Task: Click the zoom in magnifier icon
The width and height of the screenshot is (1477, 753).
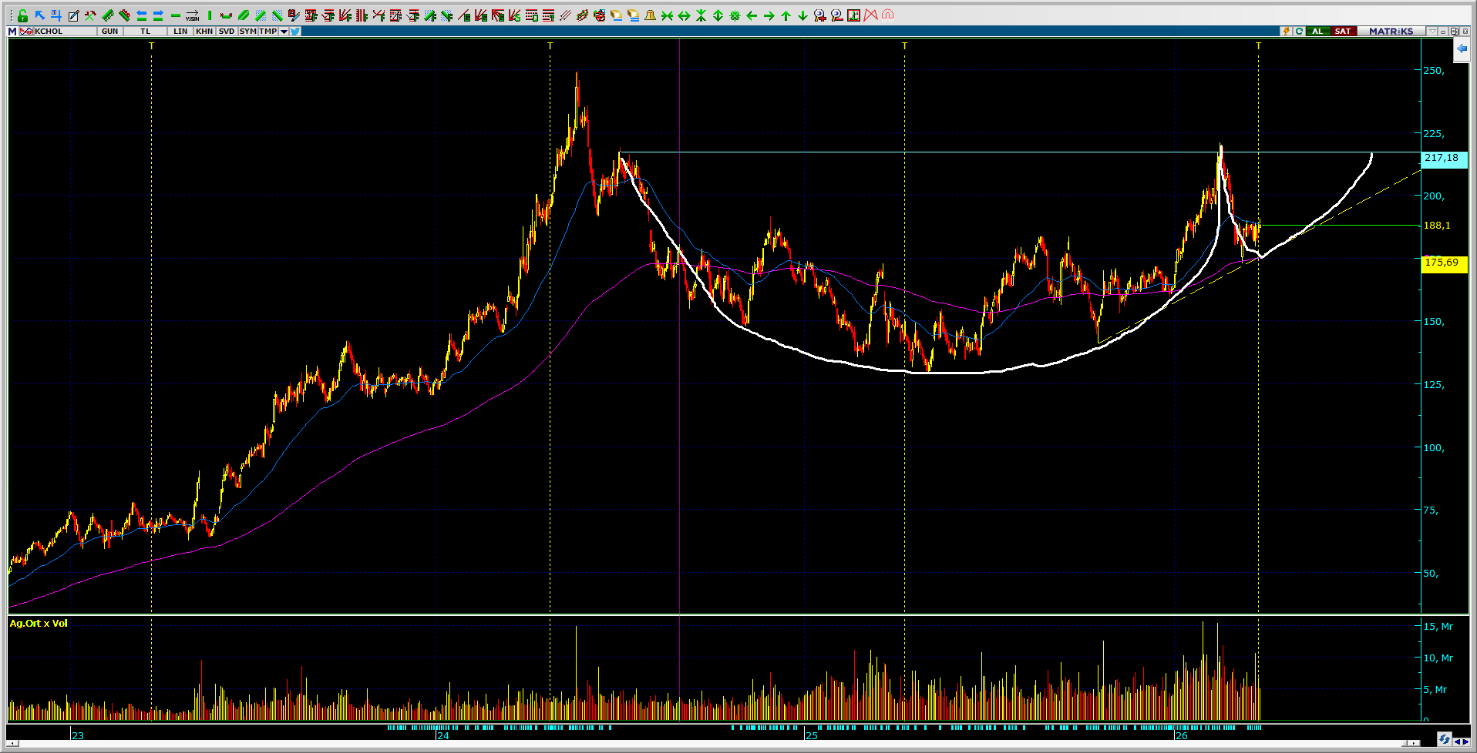Action: tap(819, 15)
